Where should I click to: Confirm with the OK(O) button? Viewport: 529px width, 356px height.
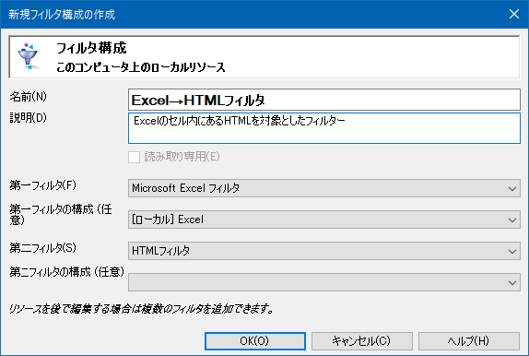pyautogui.click(x=255, y=341)
